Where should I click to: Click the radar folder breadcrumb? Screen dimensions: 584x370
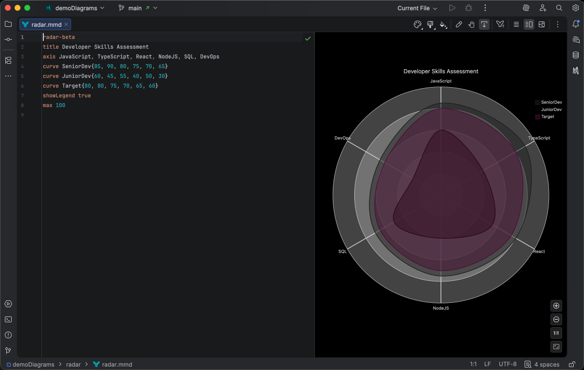(x=73, y=364)
